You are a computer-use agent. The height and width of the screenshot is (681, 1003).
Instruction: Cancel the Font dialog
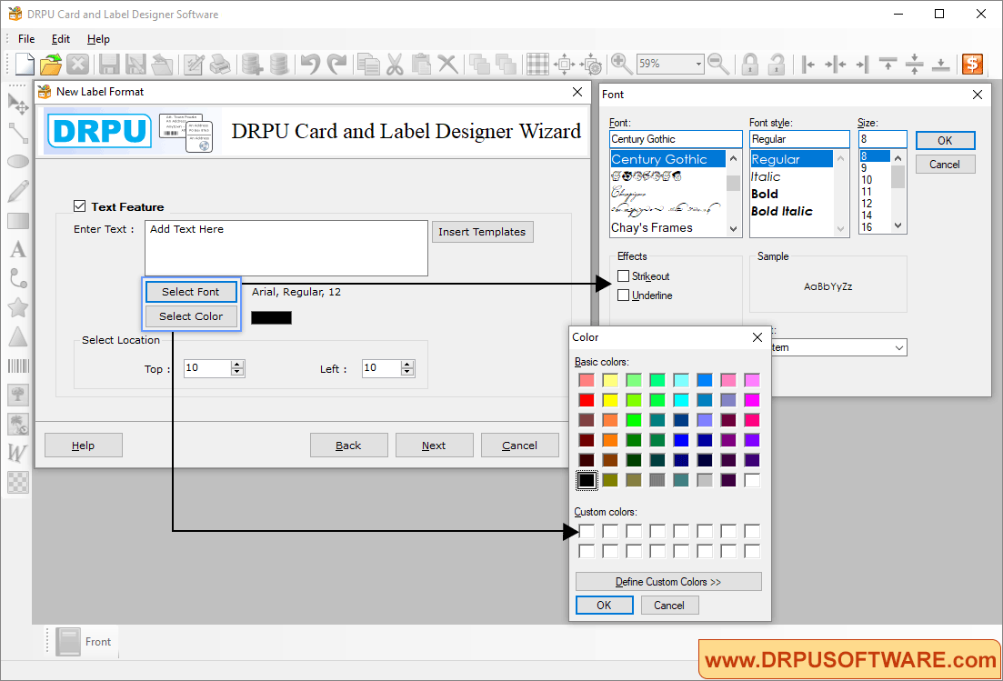pos(945,165)
